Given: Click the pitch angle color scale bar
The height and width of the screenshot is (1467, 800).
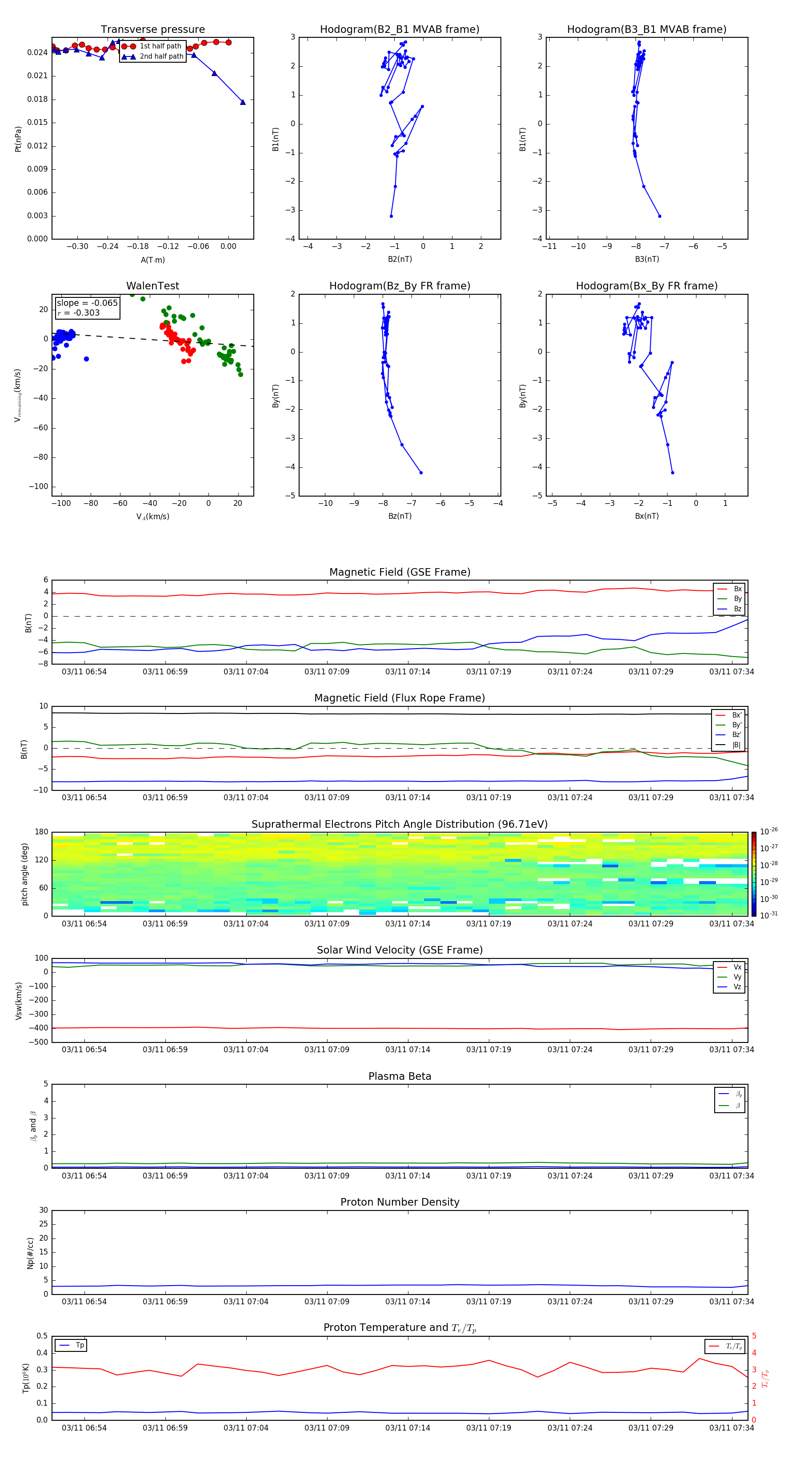Looking at the screenshot, I should (753, 874).
